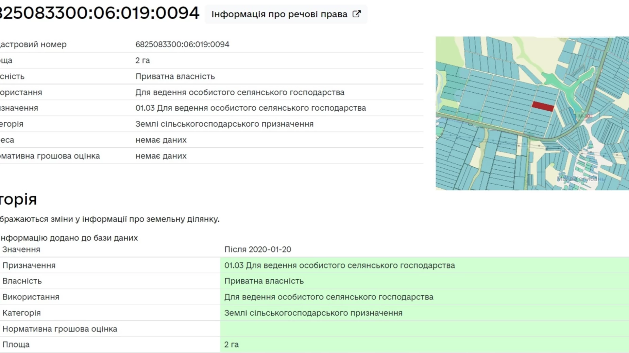The image size is (629, 353).
Task: Click the cadastral number heading ending in 0094
Action: click(99, 13)
